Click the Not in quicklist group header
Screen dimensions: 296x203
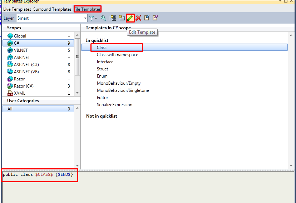(x=102, y=116)
